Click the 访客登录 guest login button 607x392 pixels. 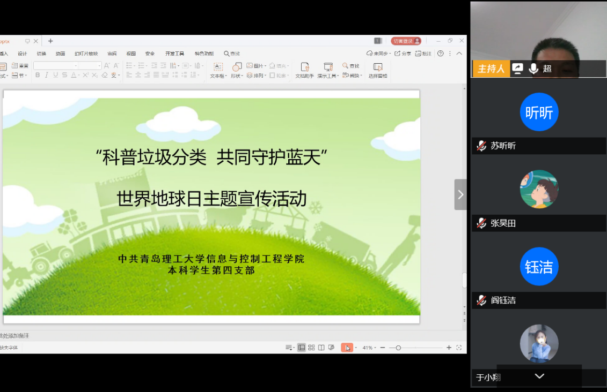pos(406,41)
